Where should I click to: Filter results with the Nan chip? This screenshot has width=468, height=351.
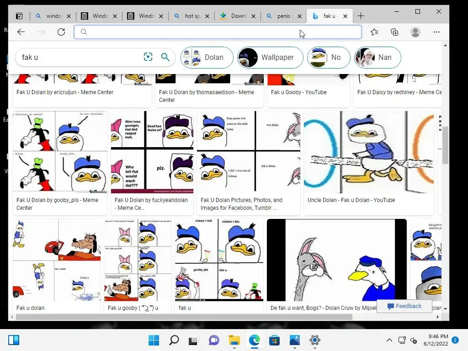(377, 57)
